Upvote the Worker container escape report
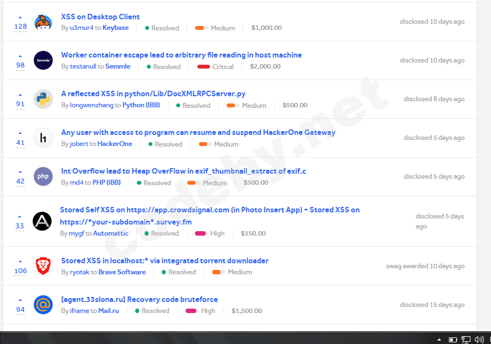The width and height of the screenshot is (491, 344). (x=21, y=56)
